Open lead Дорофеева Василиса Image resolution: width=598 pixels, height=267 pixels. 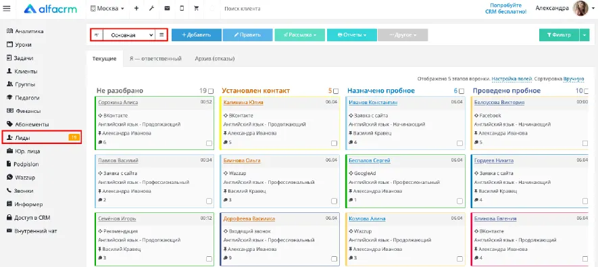[x=249, y=218]
